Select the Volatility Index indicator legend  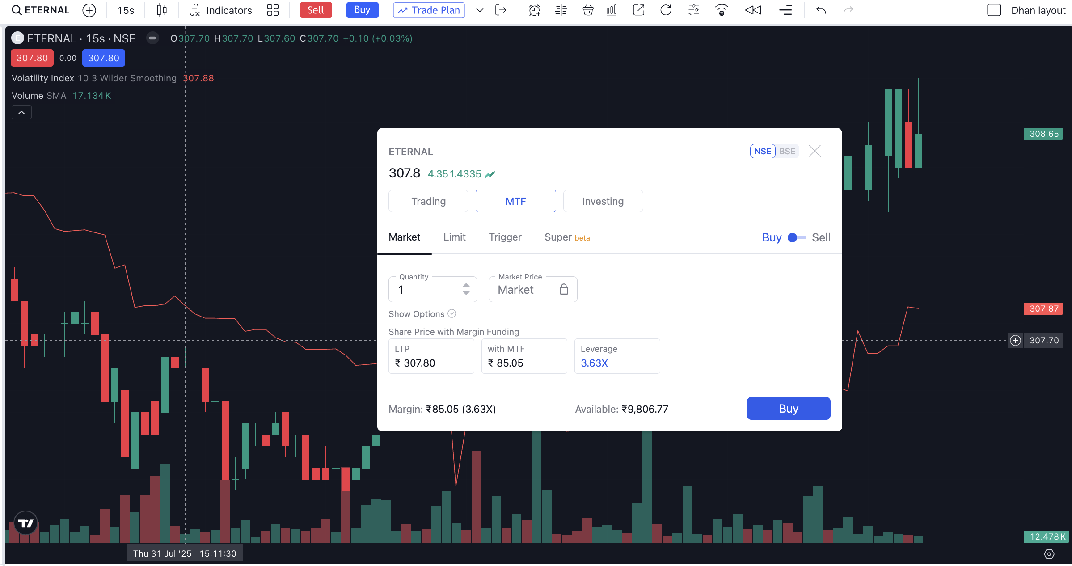(x=113, y=78)
